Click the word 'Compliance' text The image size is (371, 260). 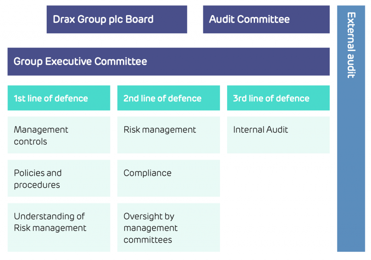[147, 173]
